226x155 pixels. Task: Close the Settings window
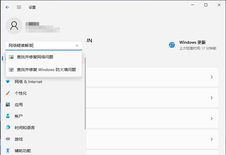click(x=219, y=5)
